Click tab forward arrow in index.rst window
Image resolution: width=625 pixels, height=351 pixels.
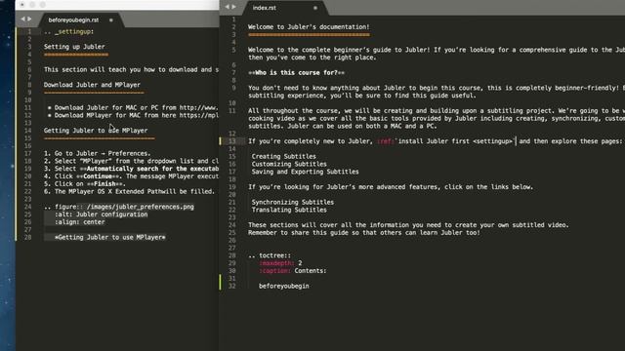(233, 7)
